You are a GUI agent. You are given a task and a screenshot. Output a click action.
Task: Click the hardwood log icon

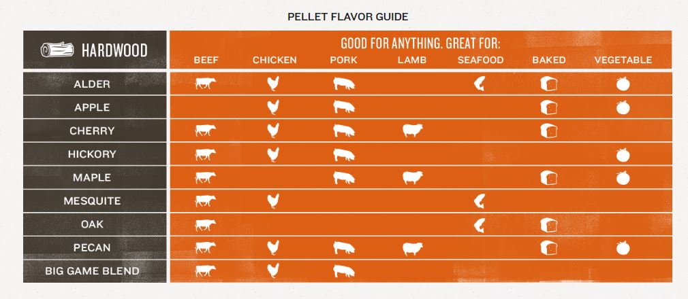pyautogui.click(x=57, y=50)
